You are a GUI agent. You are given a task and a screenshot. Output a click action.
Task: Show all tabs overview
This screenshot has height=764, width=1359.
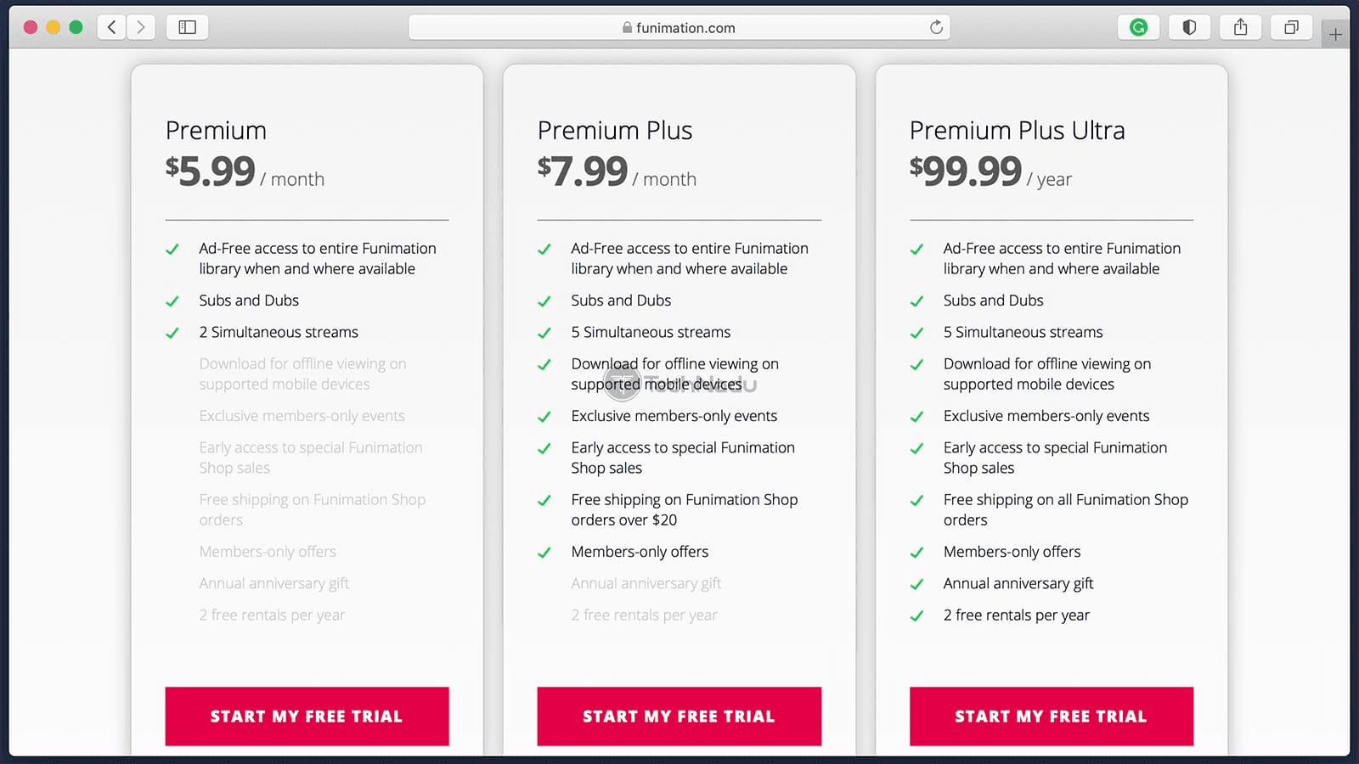click(1291, 27)
